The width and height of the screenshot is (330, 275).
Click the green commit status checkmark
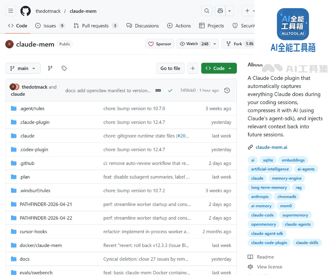[x=170, y=91]
